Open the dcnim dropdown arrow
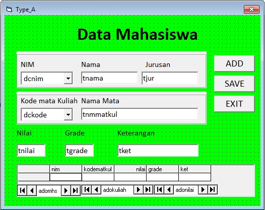Screen dimensions: 265x210 (x=68, y=78)
